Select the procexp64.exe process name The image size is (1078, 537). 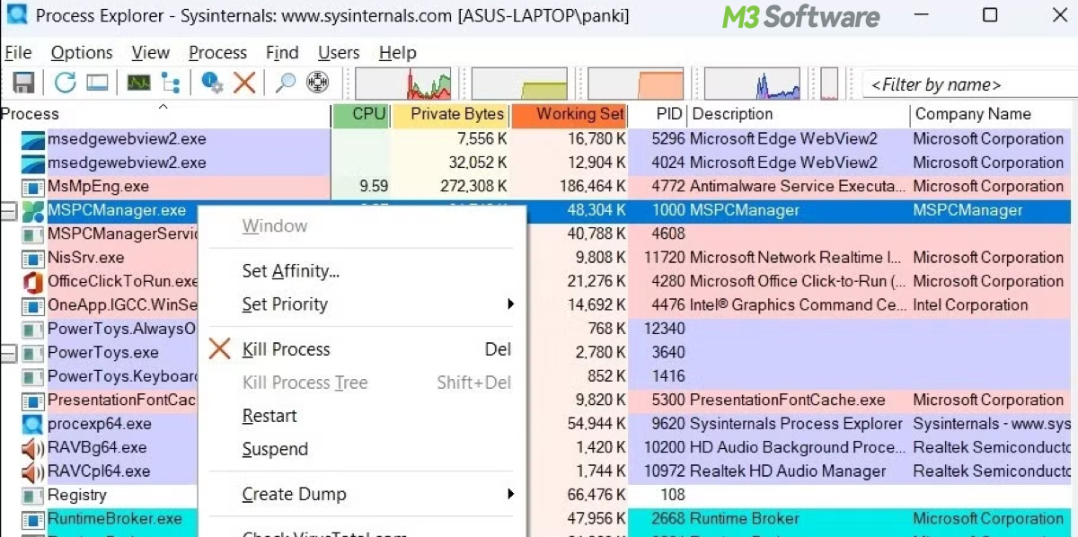[100, 424]
